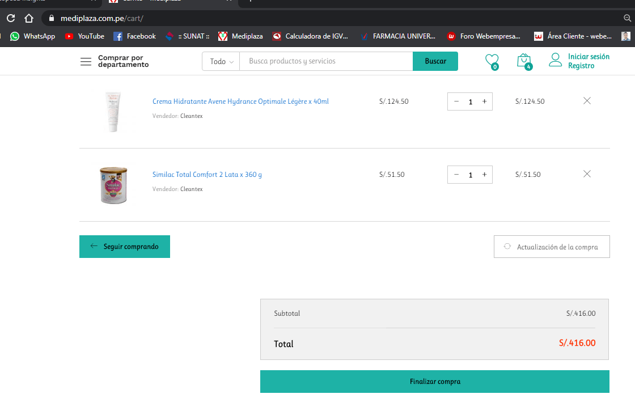The height and width of the screenshot is (394, 635).
Task: Click the Similac quantity value field
Action: pyautogui.click(x=471, y=175)
